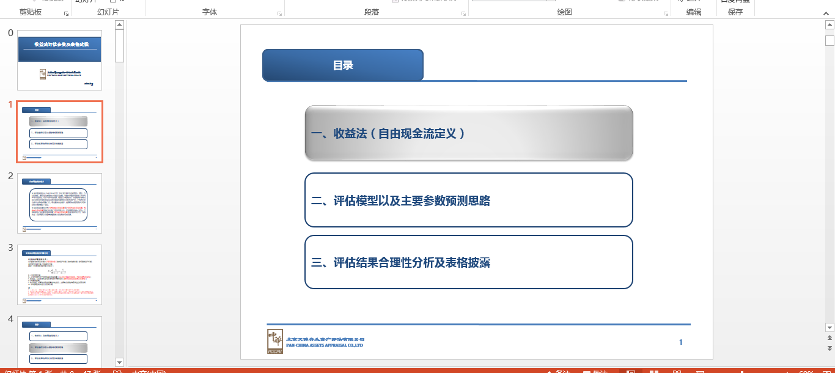
Task: Select slide 3 thumbnail in the panel
Action: point(59,275)
